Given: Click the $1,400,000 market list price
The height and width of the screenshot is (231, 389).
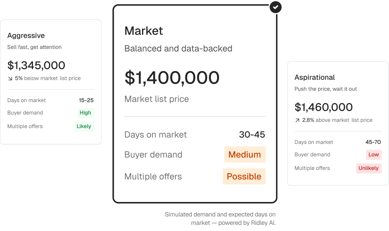Looking at the screenshot, I should click(x=172, y=78).
